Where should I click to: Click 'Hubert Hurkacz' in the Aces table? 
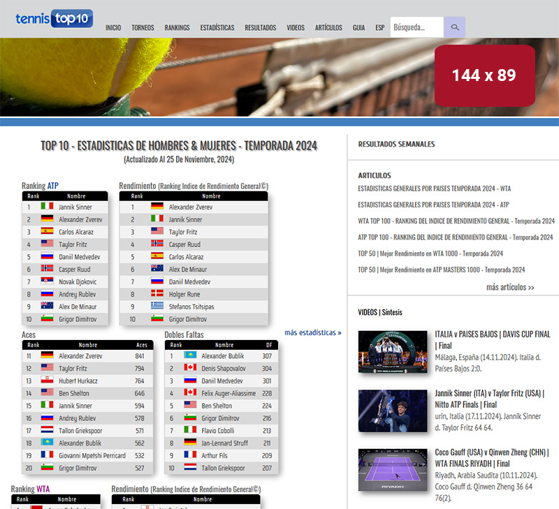(x=78, y=381)
